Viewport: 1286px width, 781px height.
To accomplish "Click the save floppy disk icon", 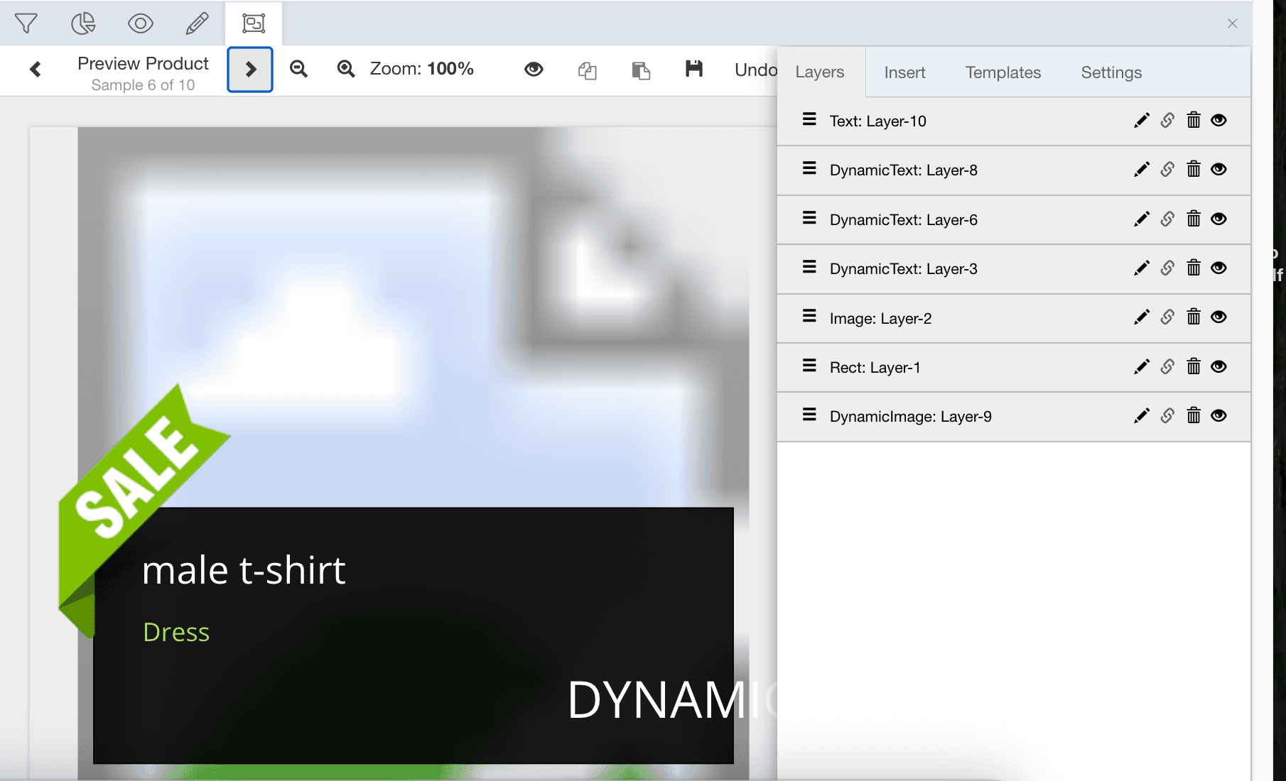I will pyautogui.click(x=693, y=69).
